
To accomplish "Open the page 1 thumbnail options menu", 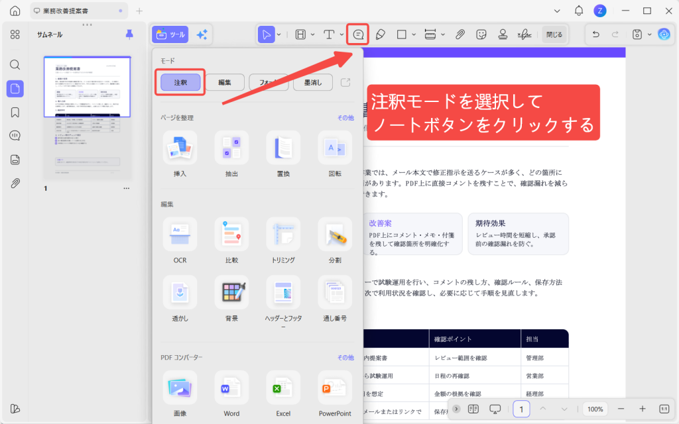I will click(x=127, y=188).
